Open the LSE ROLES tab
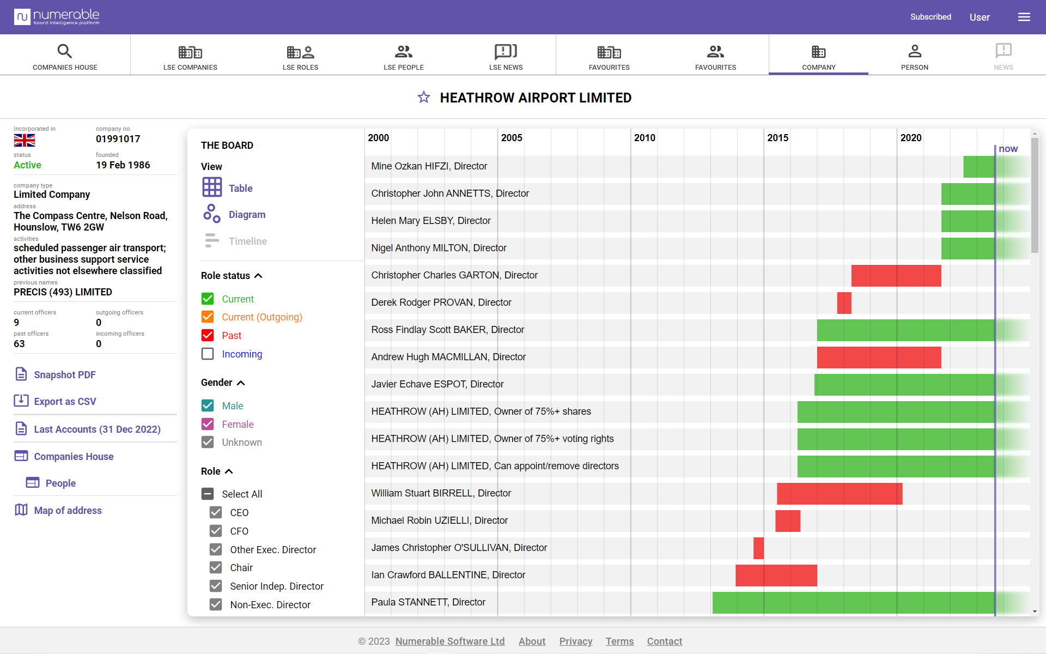The image size is (1046, 654). pyautogui.click(x=300, y=55)
